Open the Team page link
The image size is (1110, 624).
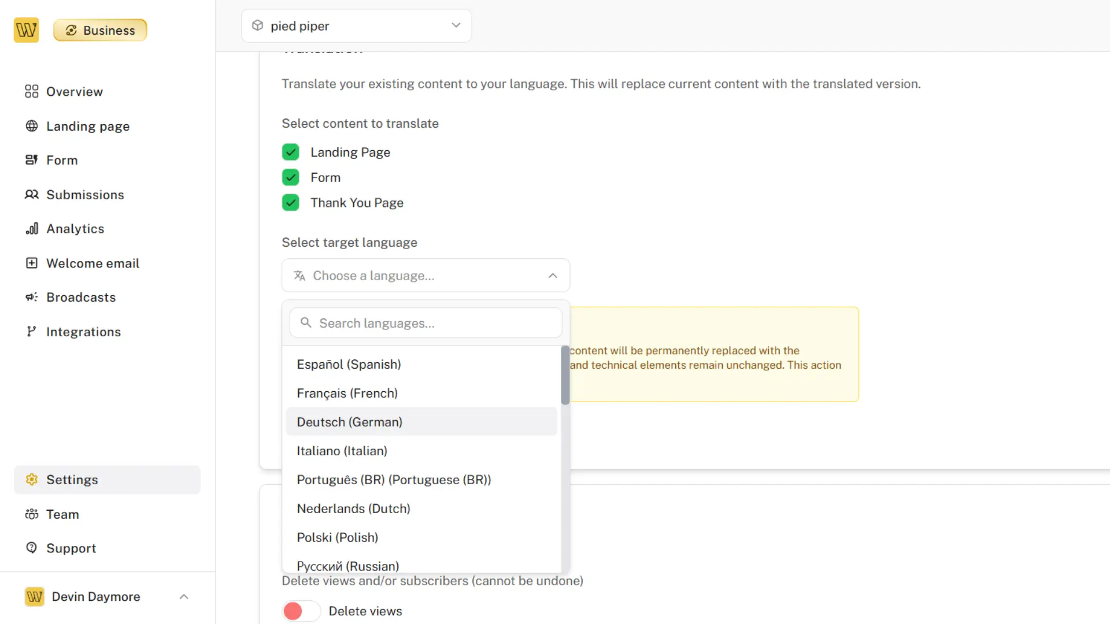pos(62,514)
